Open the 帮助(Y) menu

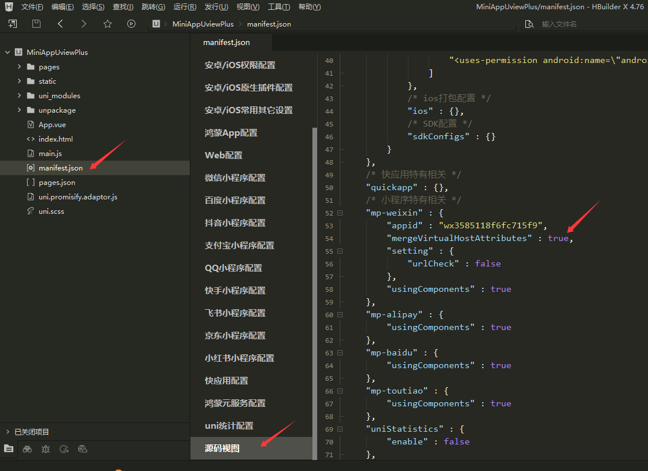point(310,6)
